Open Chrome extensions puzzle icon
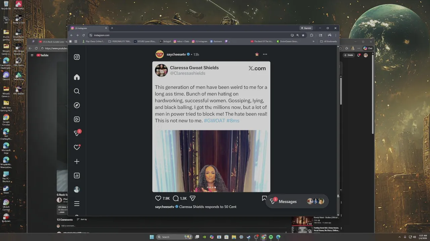The height and width of the screenshot is (241, 430). coord(311,35)
